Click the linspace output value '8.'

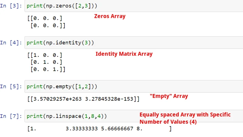pyautogui.click(x=139, y=129)
